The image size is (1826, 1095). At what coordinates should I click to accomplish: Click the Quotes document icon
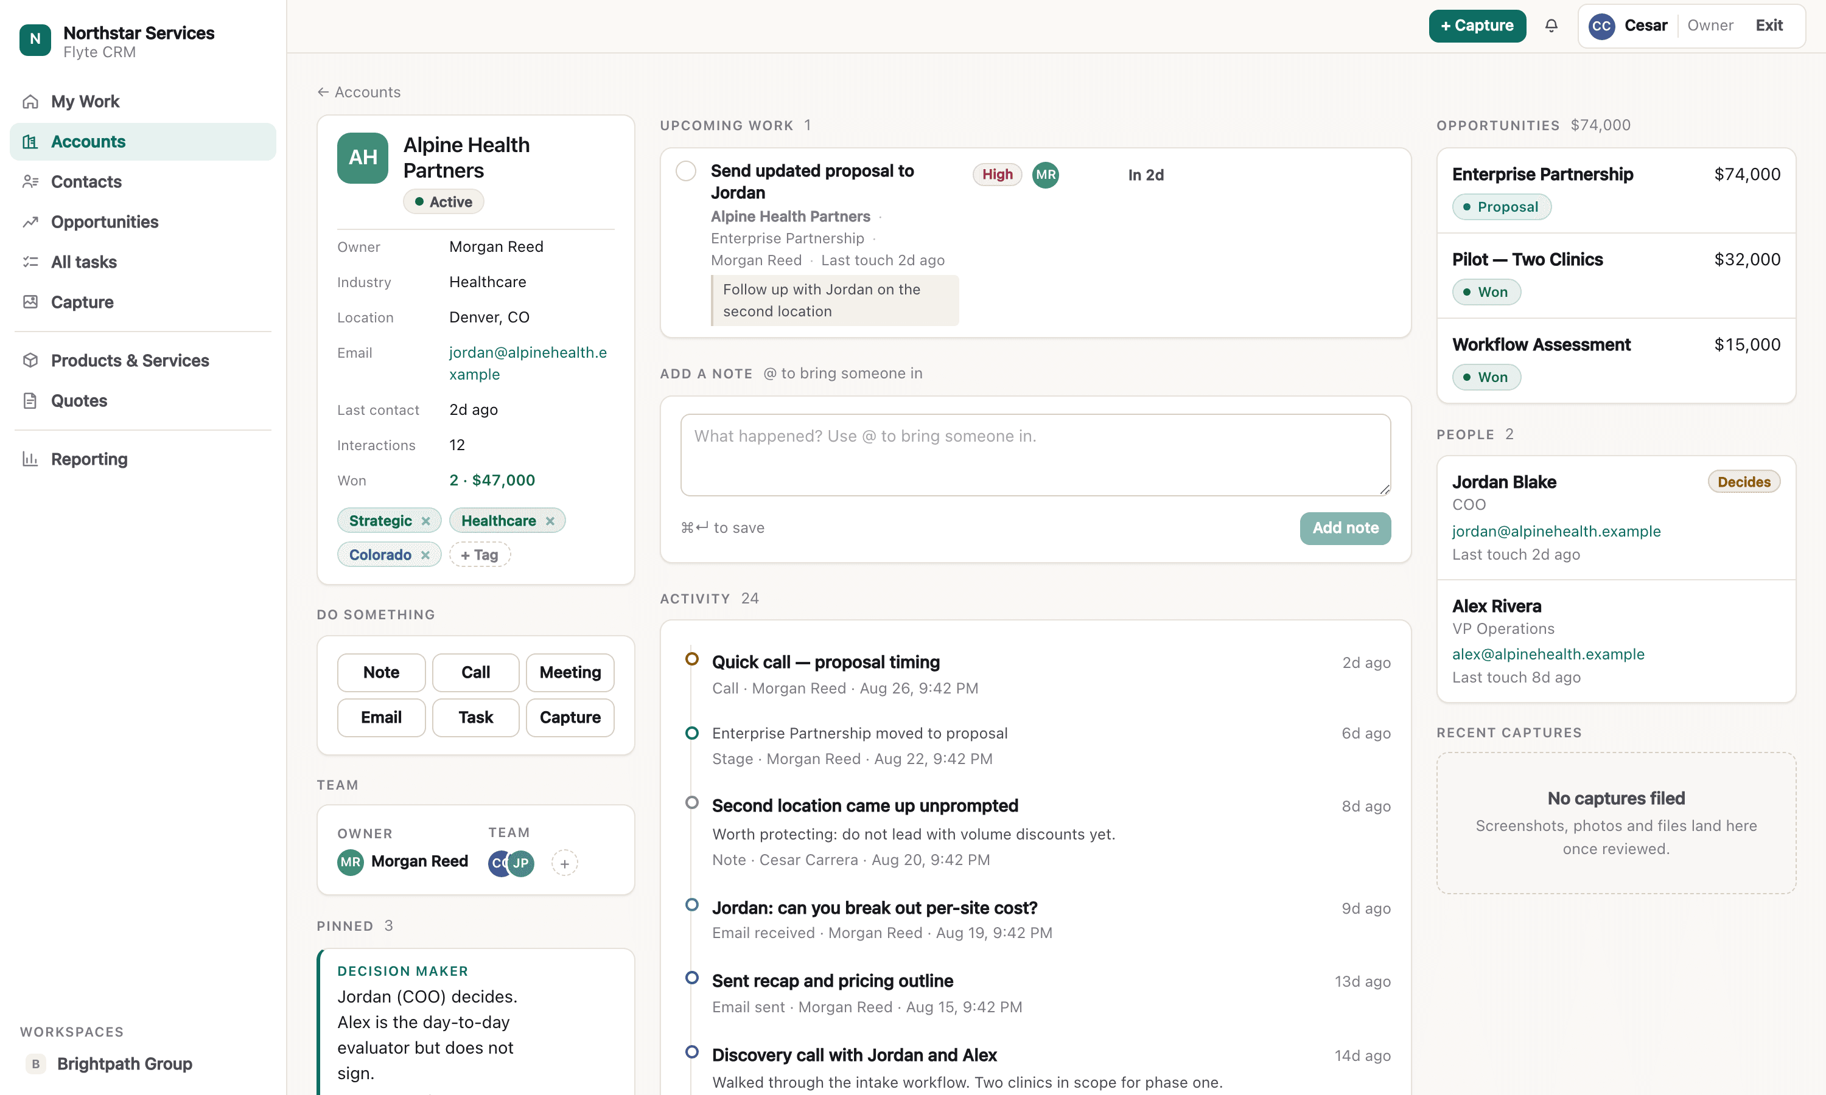pyautogui.click(x=30, y=401)
